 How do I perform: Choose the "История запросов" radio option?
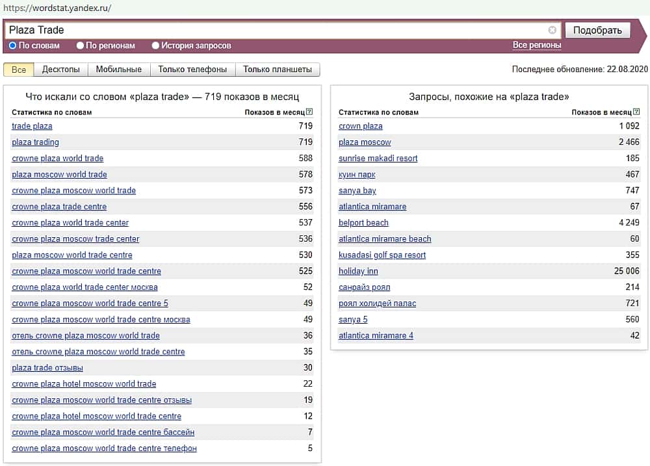click(x=155, y=45)
